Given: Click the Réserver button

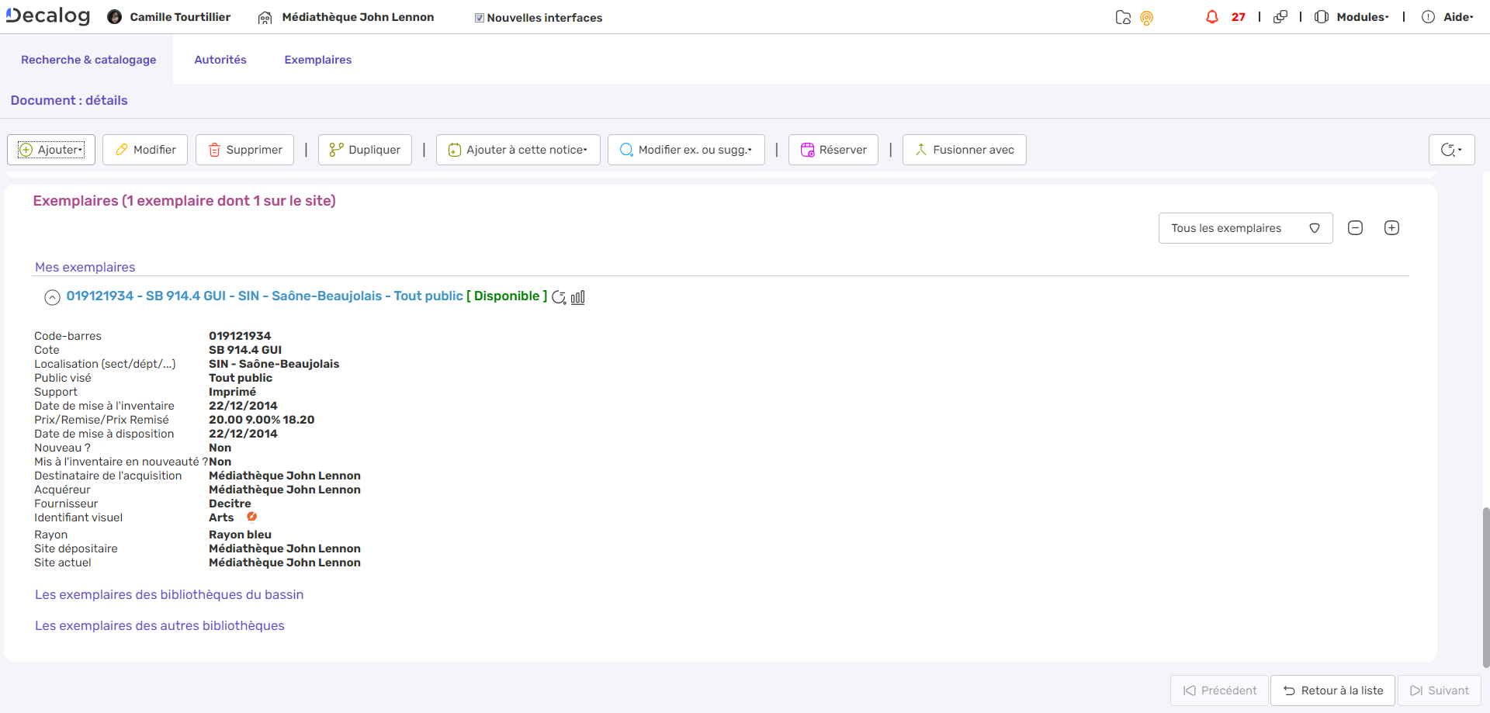Looking at the screenshot, I should [x=833, y=150].
